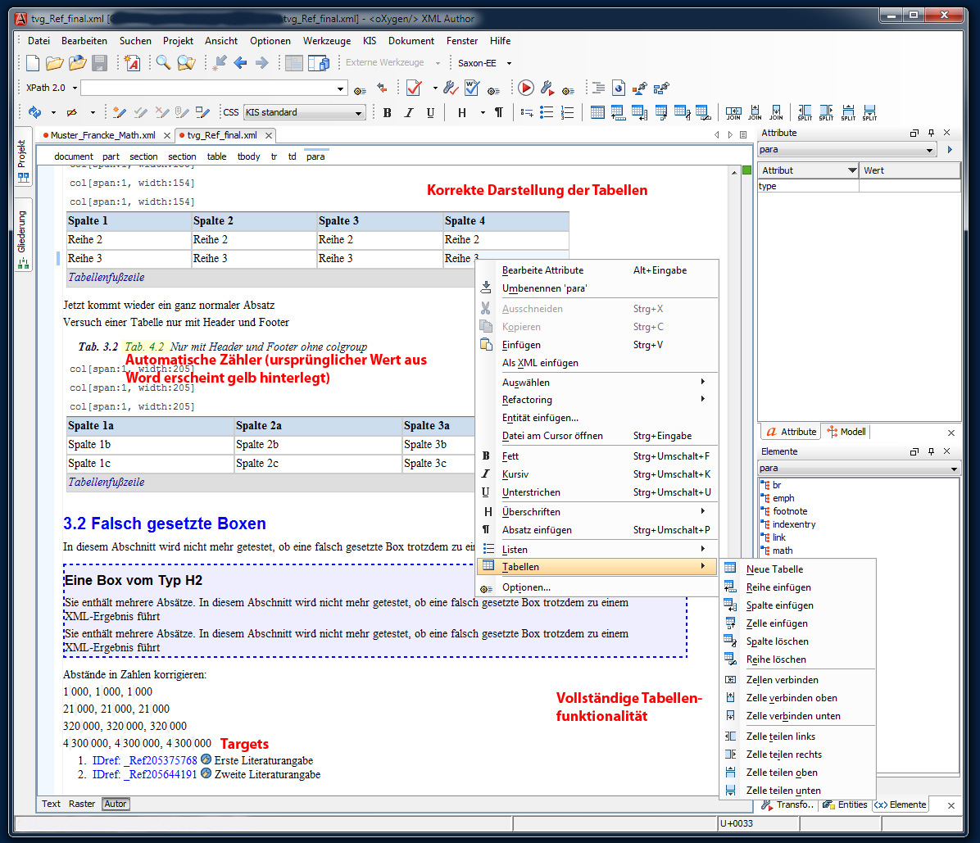Click the blue back arrow icon
The image size is (980, 843).
(x=240, y=63)
